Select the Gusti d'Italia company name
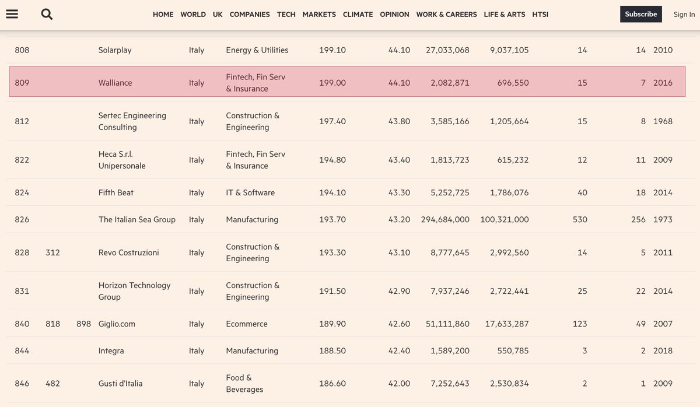 tap(120, 383)
